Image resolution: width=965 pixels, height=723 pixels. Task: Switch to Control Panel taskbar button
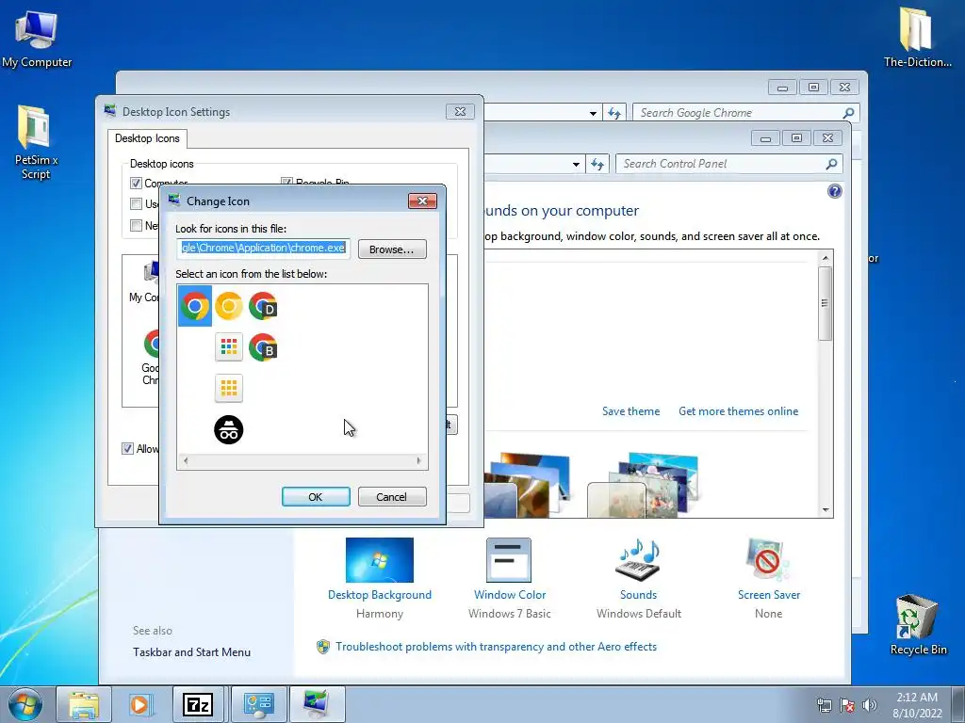click(258, 704)
